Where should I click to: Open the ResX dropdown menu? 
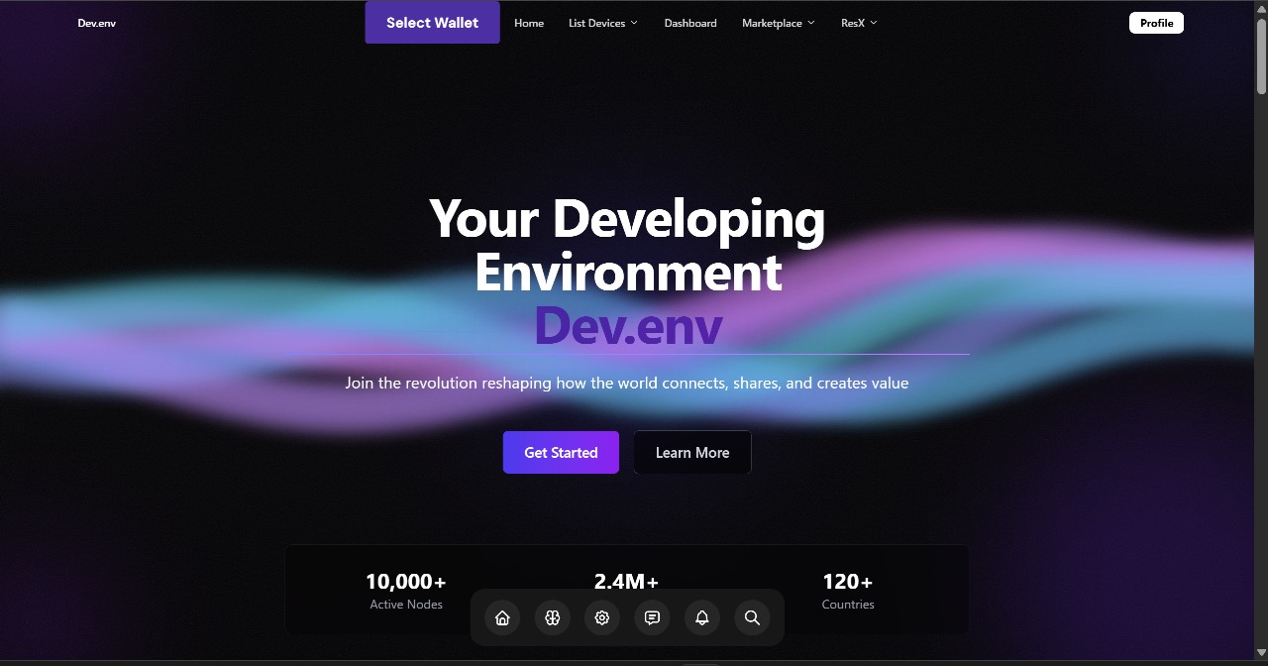(859, 23)
